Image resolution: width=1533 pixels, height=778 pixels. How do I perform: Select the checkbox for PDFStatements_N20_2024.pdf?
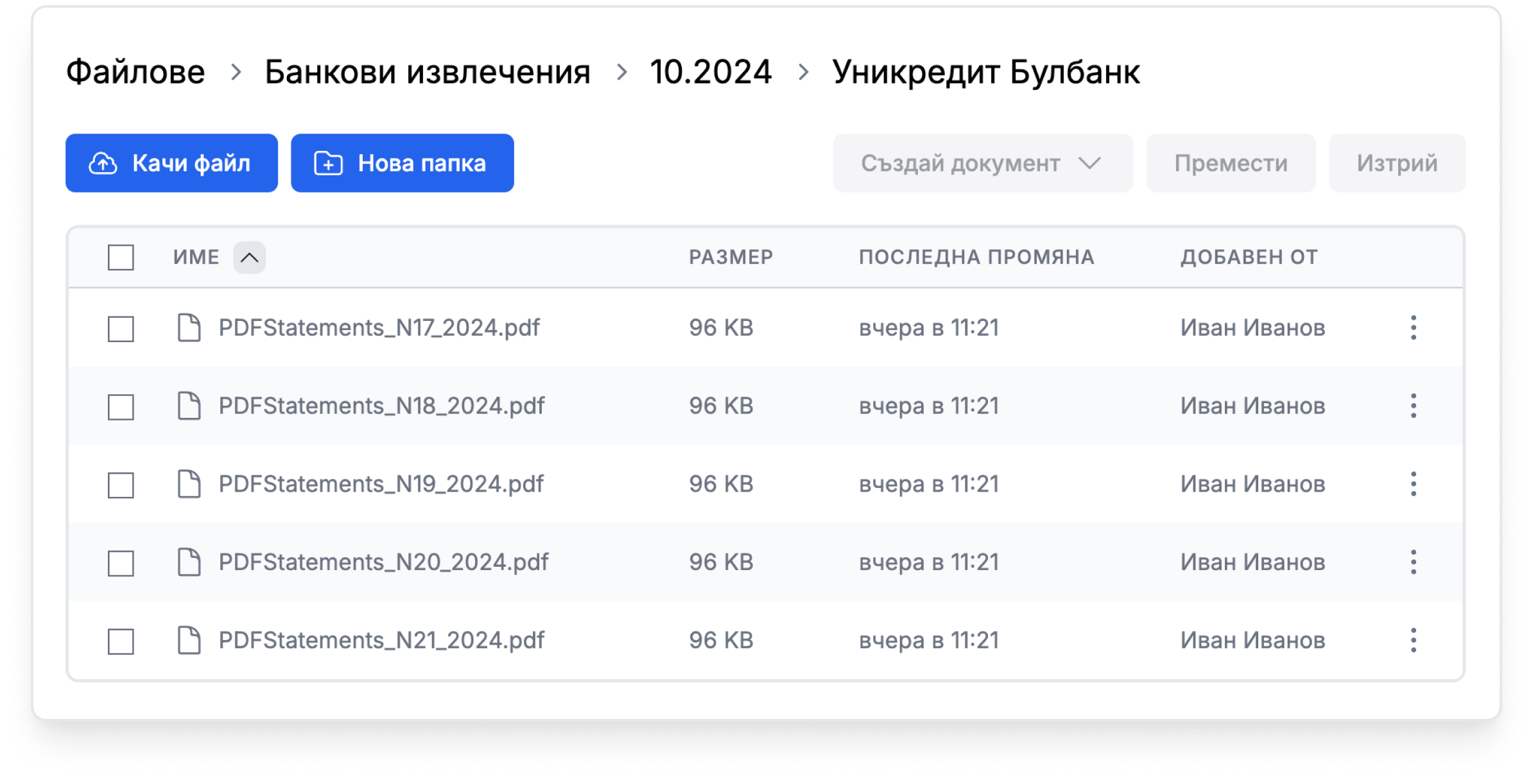pyautogui.click(x=121, y=564)
